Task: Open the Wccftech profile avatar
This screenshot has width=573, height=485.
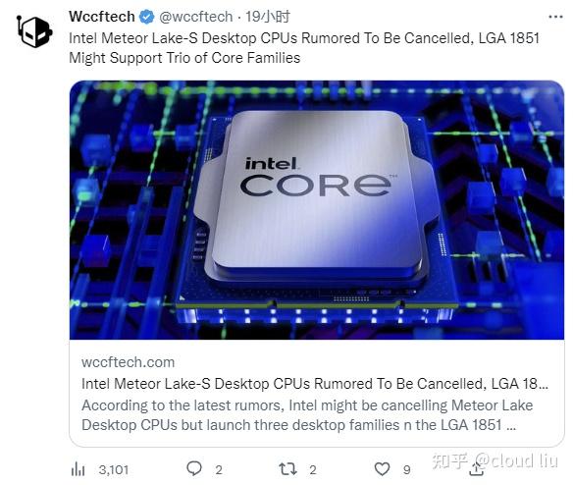Action: (x=34, y=31)
